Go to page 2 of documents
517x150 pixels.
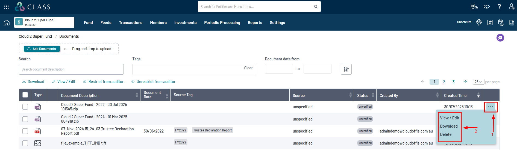pyautogui.click(x=444, y=82)
